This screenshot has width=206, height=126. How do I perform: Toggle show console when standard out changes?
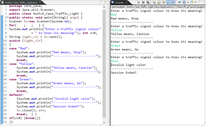tap(168, 2)
